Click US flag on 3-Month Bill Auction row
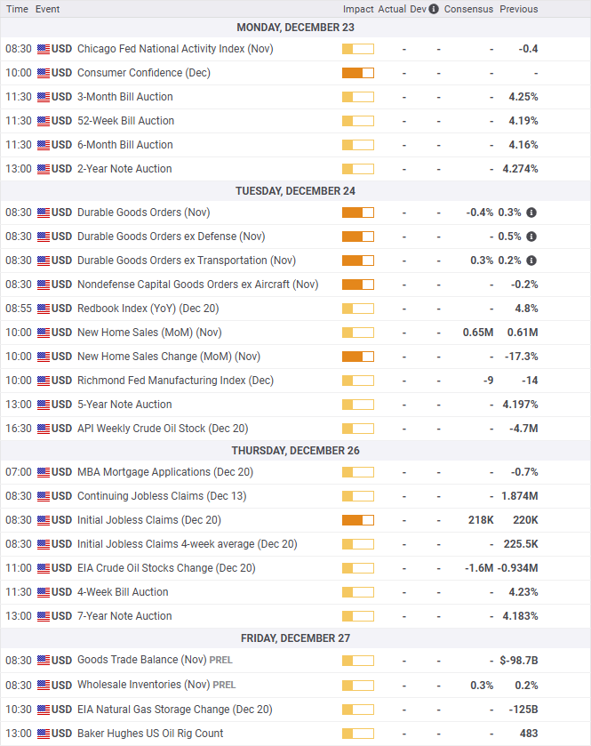Screen dimensions: 591x746 coord(44,97)
